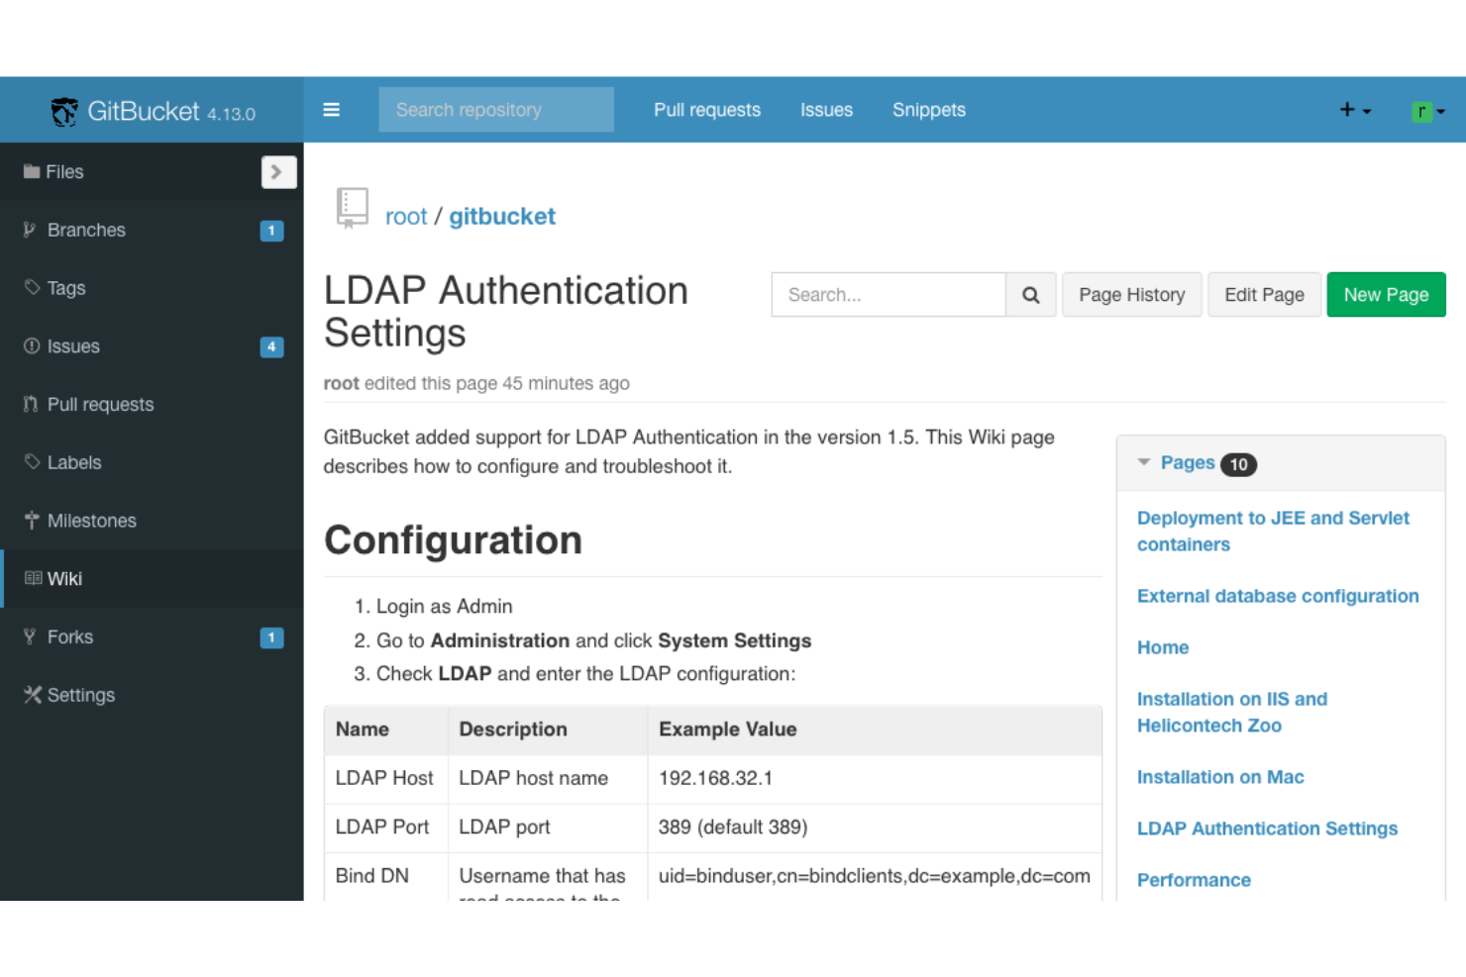Open repository Settings via the wrench icon
Screen dimensions: 1466x977
click(x=32, y=694)
